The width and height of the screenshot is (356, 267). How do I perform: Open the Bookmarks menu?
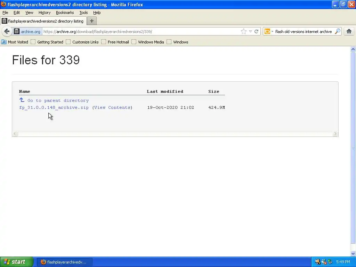pyautogui.click(x=65, y=13)
